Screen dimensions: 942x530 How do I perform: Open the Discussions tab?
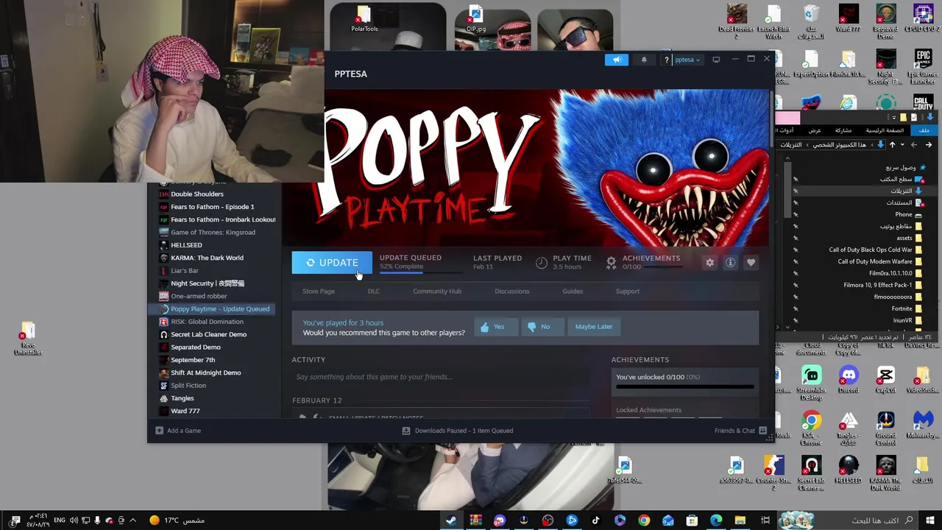pyautogui.click(x=512, y=291)
